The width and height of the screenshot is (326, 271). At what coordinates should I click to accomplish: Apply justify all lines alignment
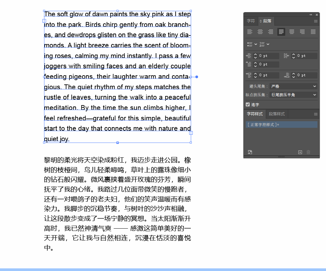pyautogui.click(x=313, y=32)
